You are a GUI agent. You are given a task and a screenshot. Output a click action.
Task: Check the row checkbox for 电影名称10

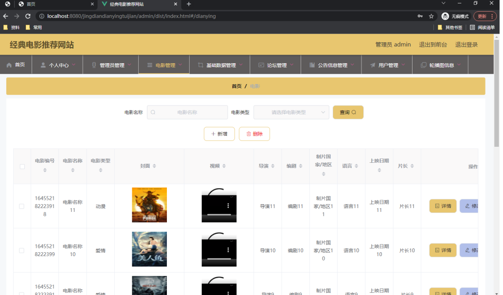21,250
